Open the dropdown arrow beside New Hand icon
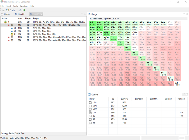 pyautogui.click(x=11, y=10)
